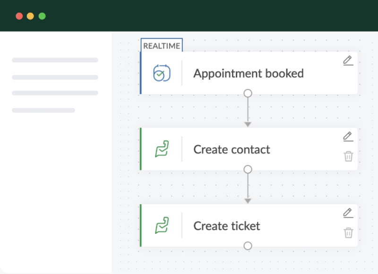Delete the Create ticket step
Screen dimensions: 378x274
348,232
